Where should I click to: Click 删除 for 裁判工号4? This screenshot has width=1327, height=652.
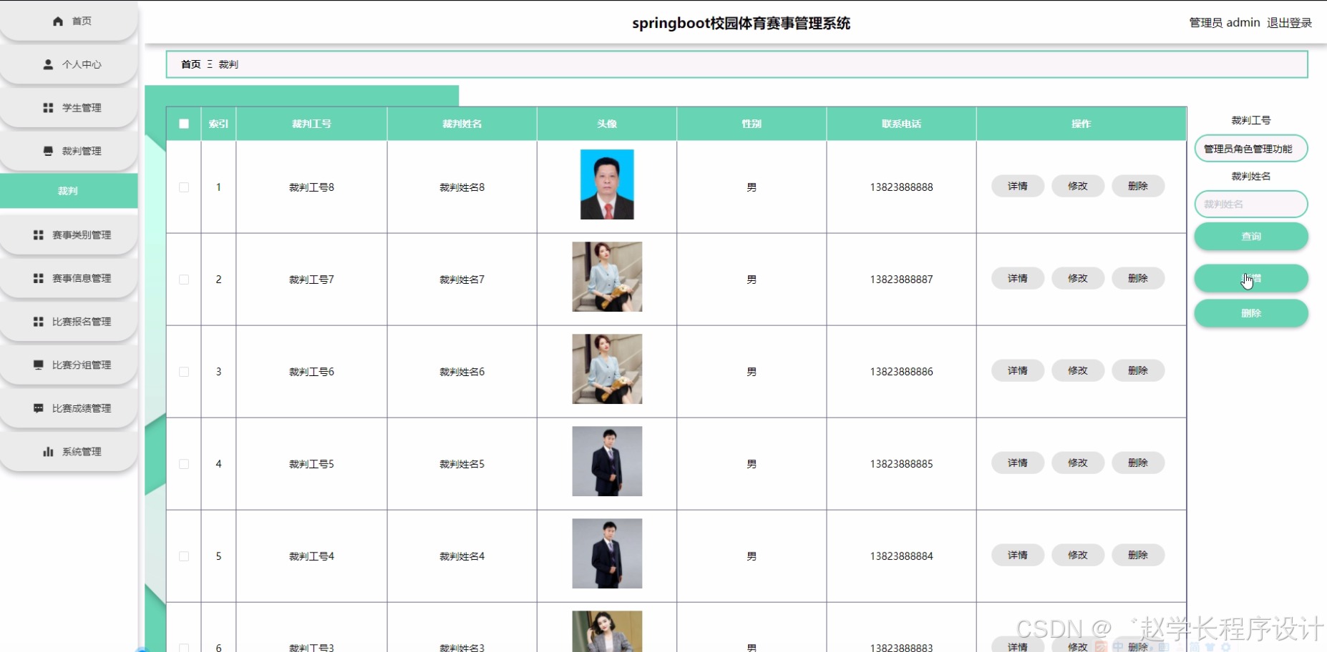1138,555
